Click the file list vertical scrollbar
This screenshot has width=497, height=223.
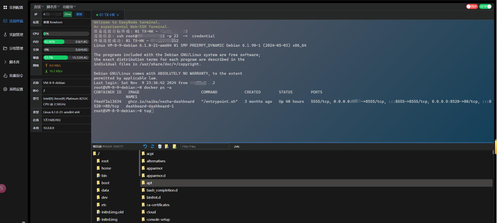click(493, 152)
